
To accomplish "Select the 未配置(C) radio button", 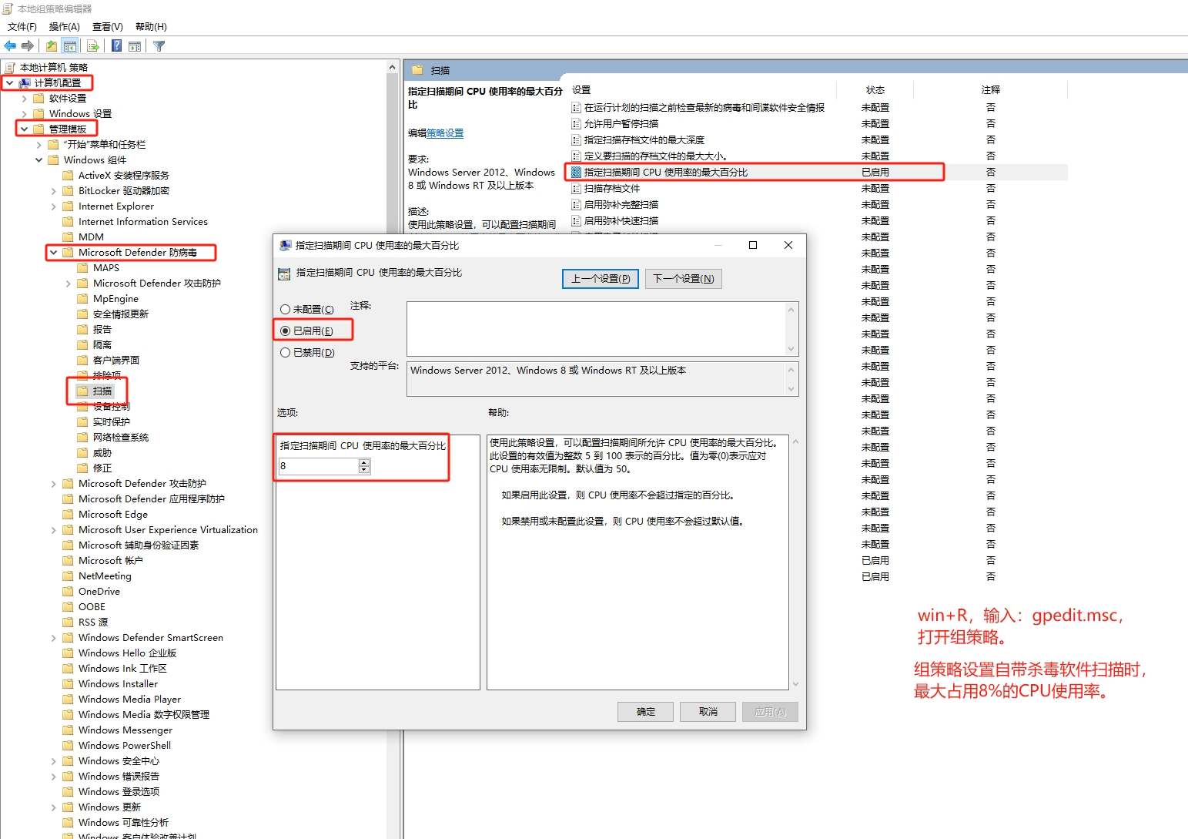I will [286, 309].
